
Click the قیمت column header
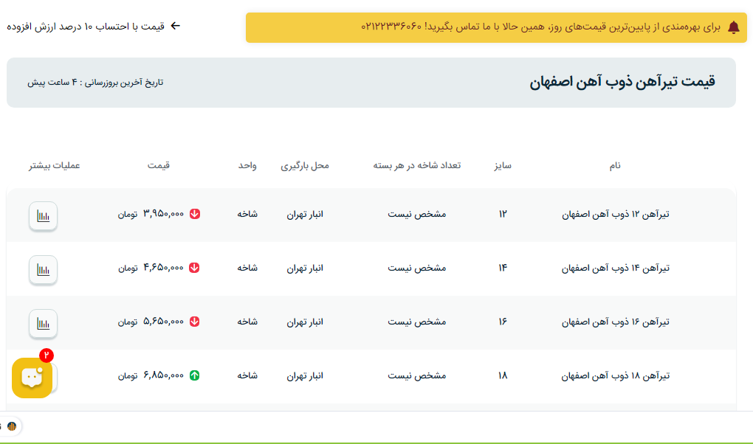(159, 165)
